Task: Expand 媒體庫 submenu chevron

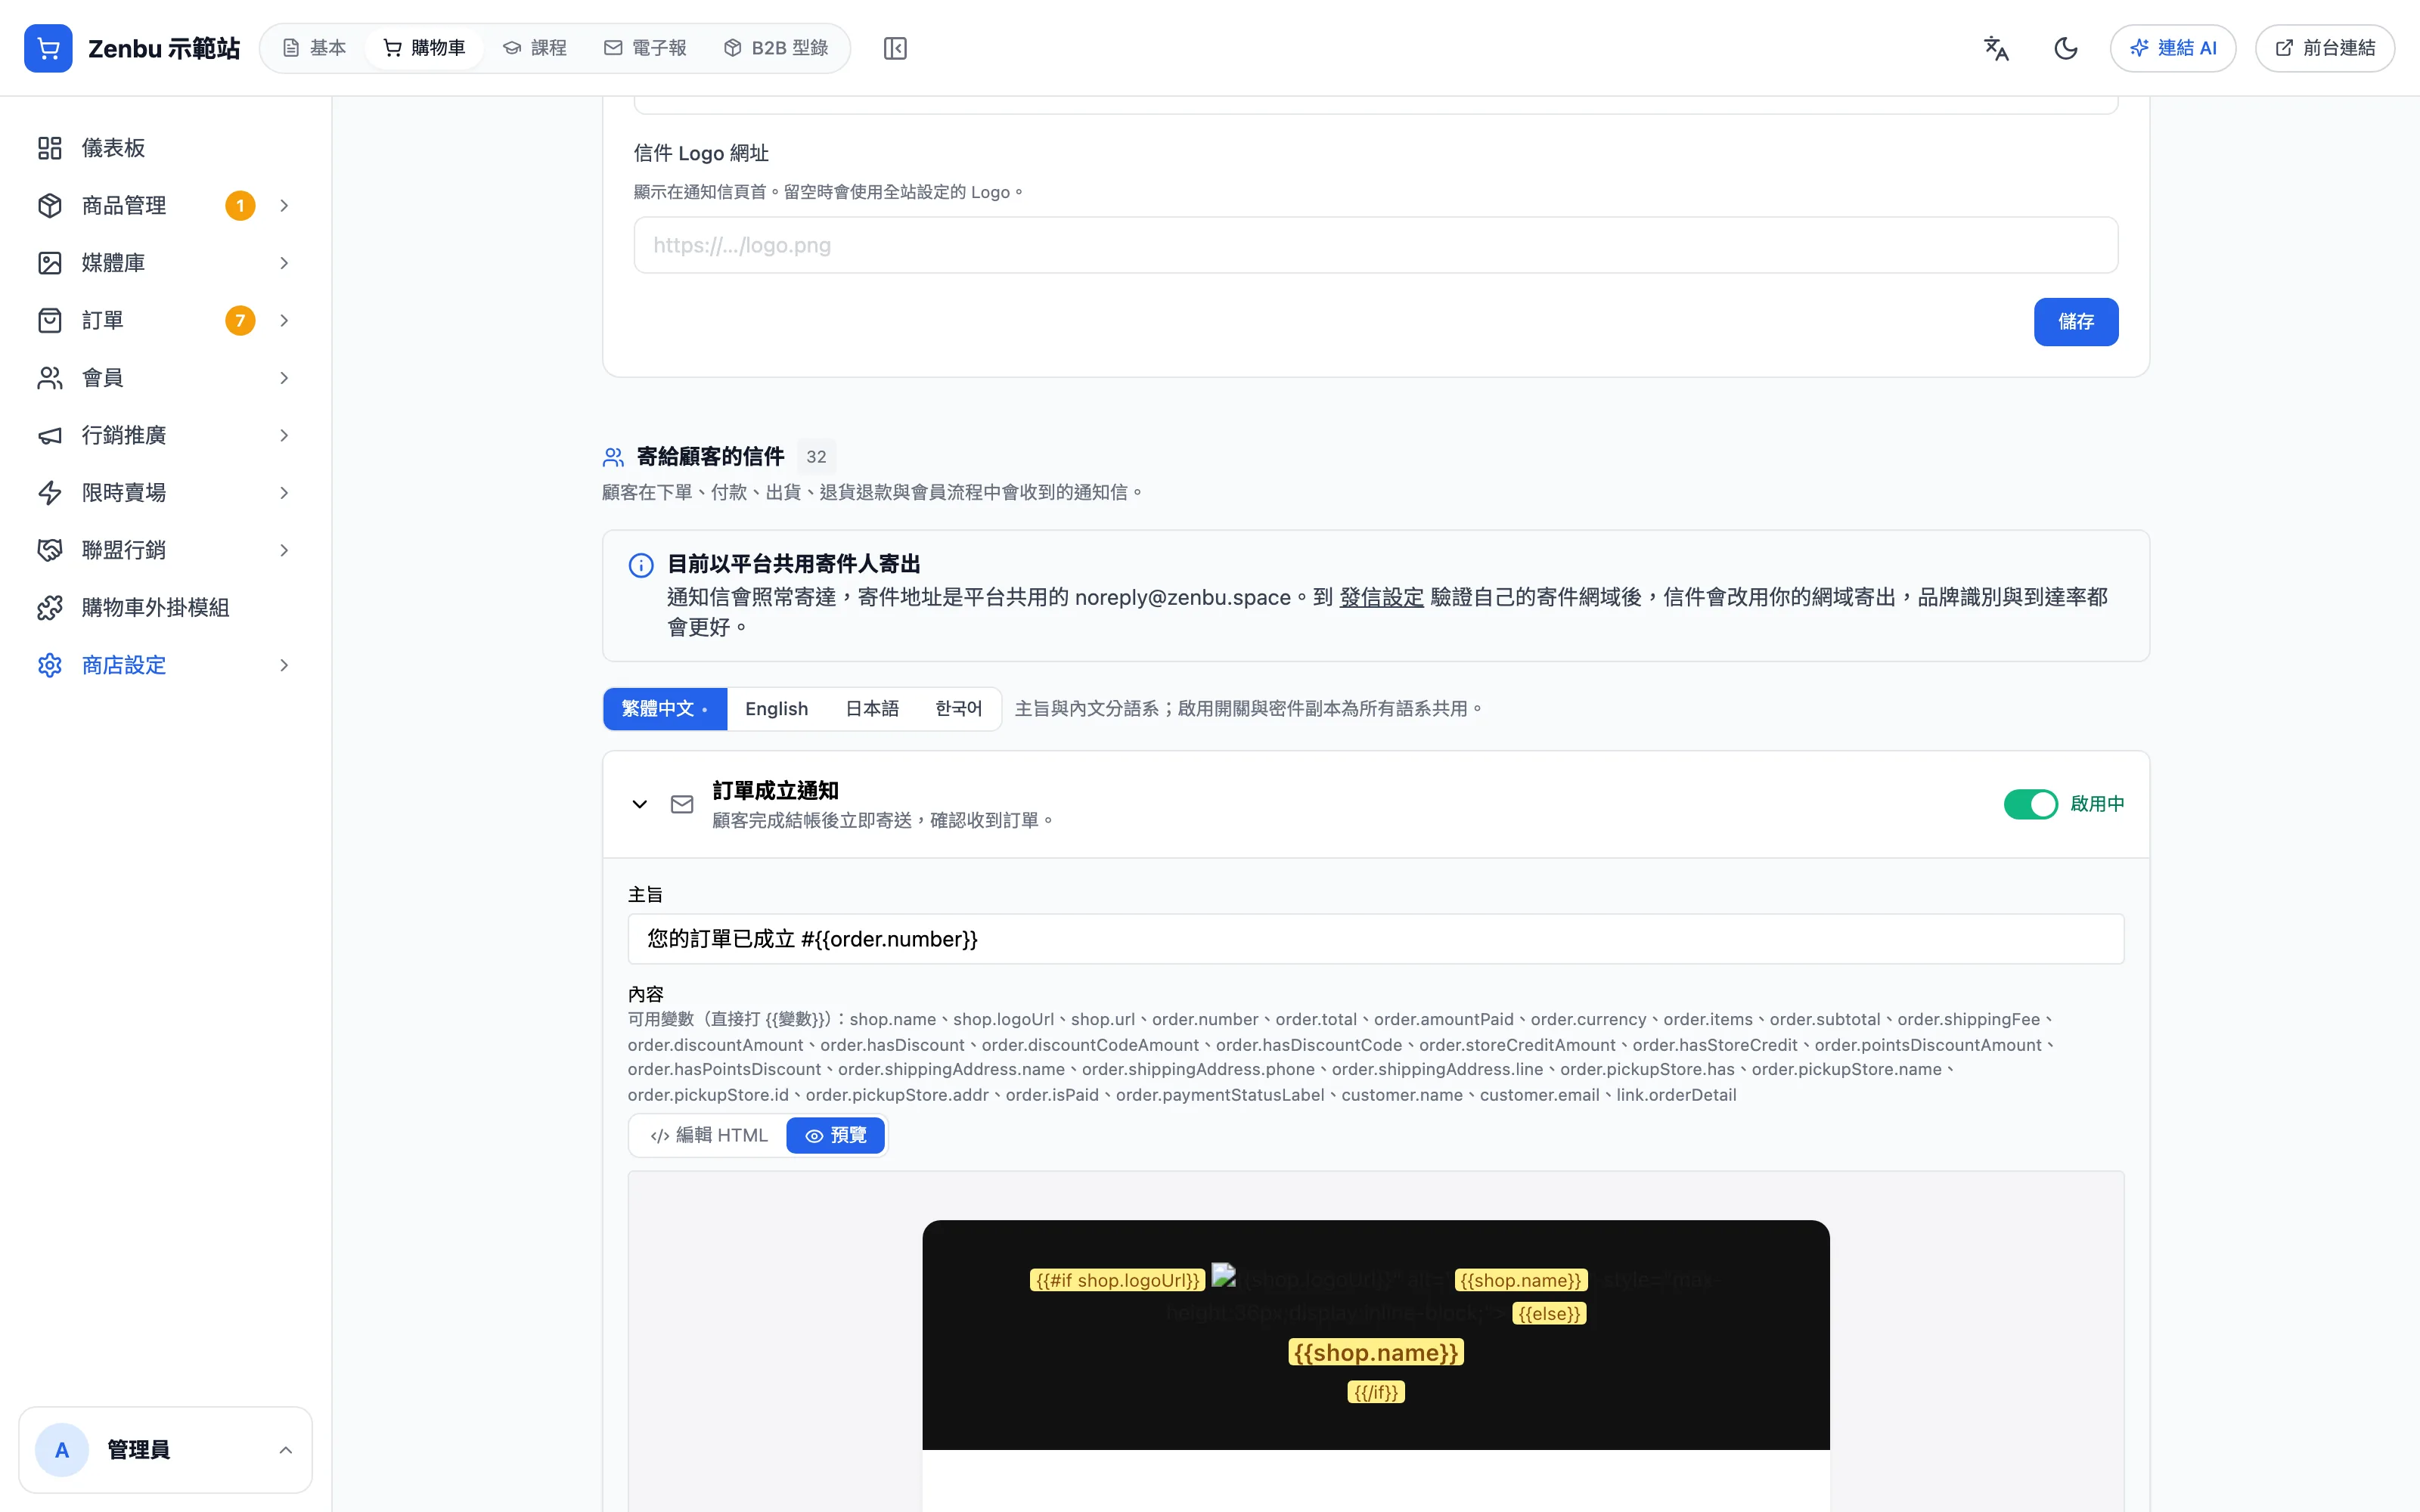Action: point(284,263)
